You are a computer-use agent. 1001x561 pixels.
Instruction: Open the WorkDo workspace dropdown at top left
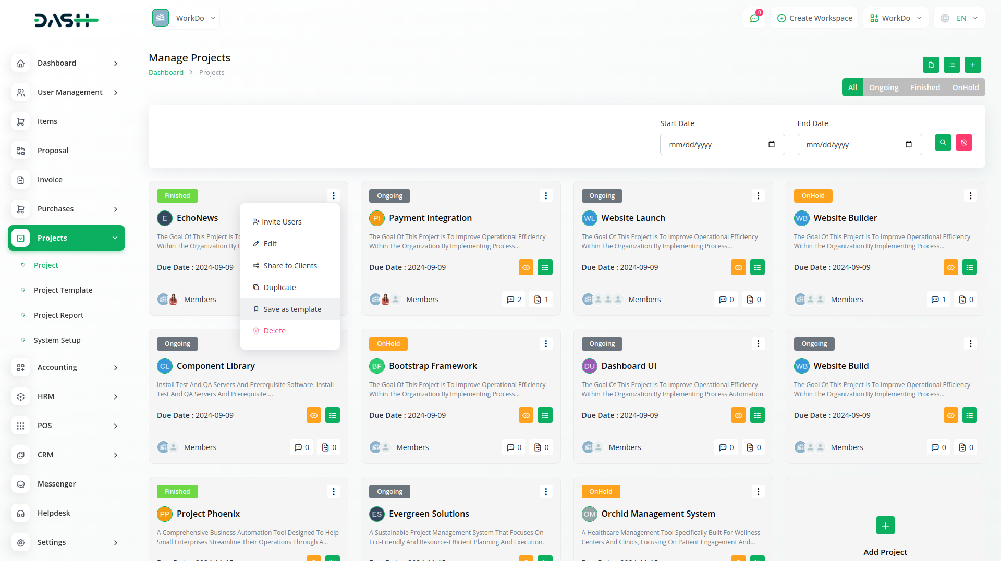point(184,18)
